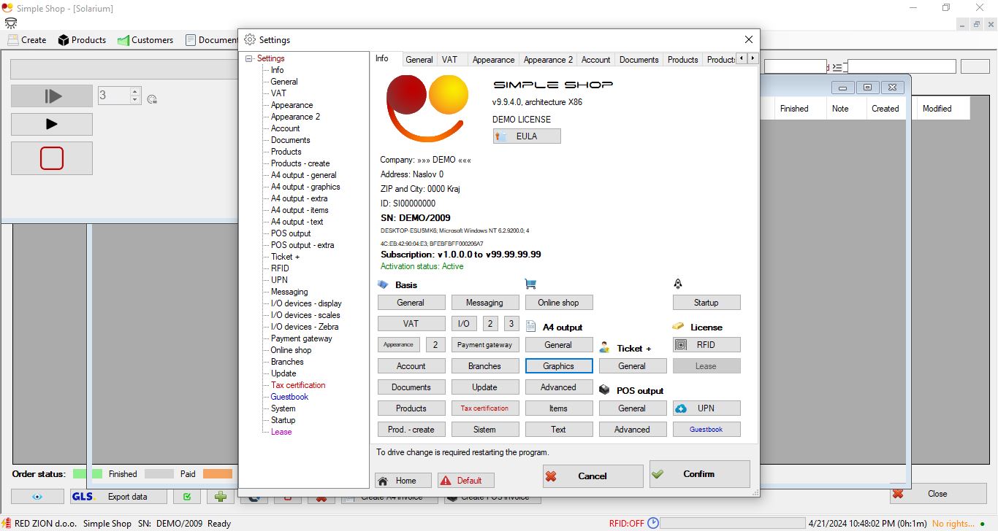Open the Online shop settings button
Image resolution: width=998 pixels, height=531 pixels.
point(559,303)
